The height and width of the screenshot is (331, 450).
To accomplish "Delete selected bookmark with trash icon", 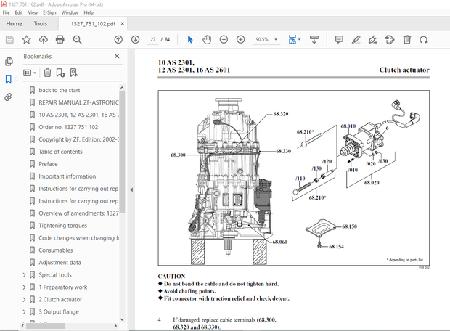I will (47, 73).
